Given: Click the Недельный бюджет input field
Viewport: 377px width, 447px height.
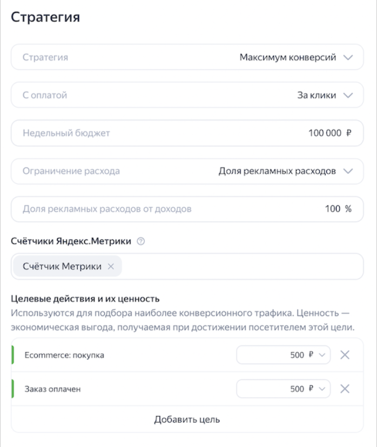Looking at the screenshot, I should [x=187, y=133].
